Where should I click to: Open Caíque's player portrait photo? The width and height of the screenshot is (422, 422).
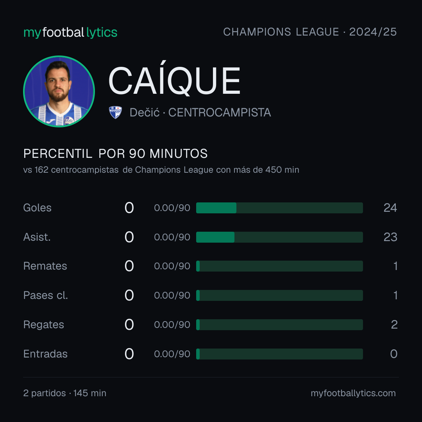click(59, 91)
